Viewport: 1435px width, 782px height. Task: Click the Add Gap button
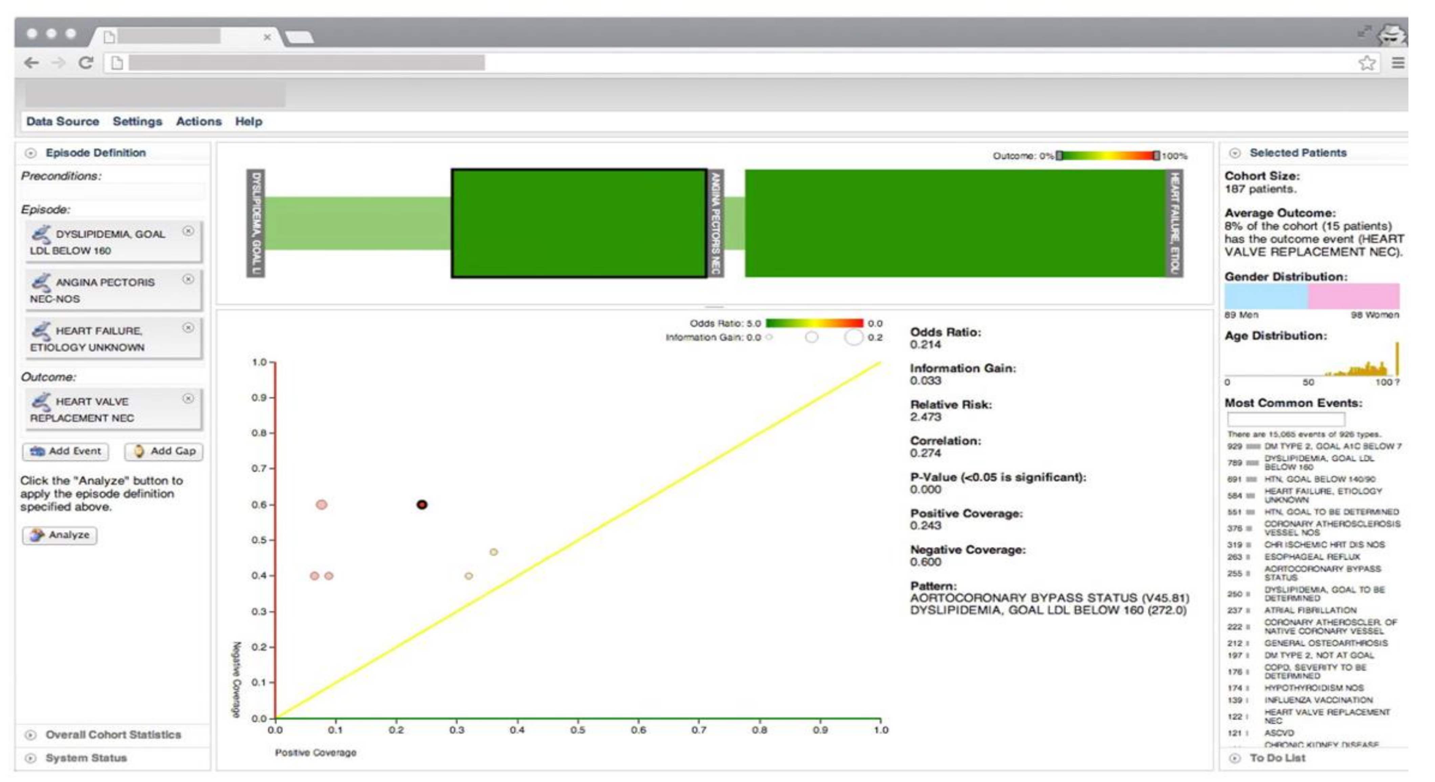pyautogui.click(x=164, y=452)
